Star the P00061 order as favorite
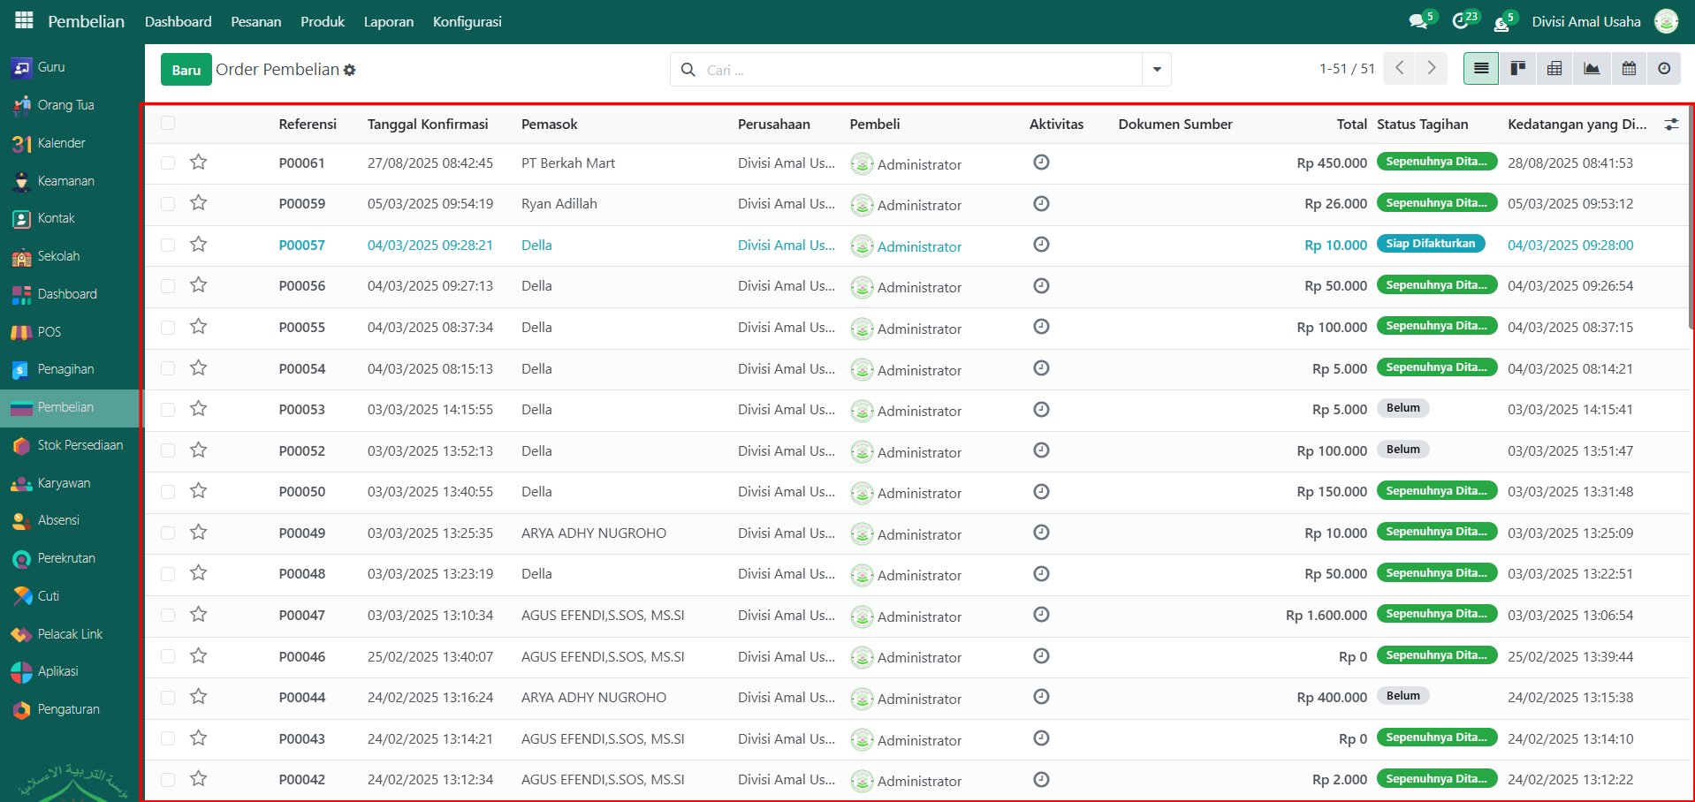The width and height of the screenshot is (1695, 802). [199, 163]
